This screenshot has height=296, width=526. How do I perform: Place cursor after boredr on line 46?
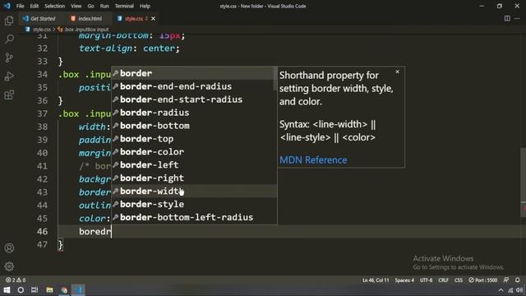click(x=112, y=232)
